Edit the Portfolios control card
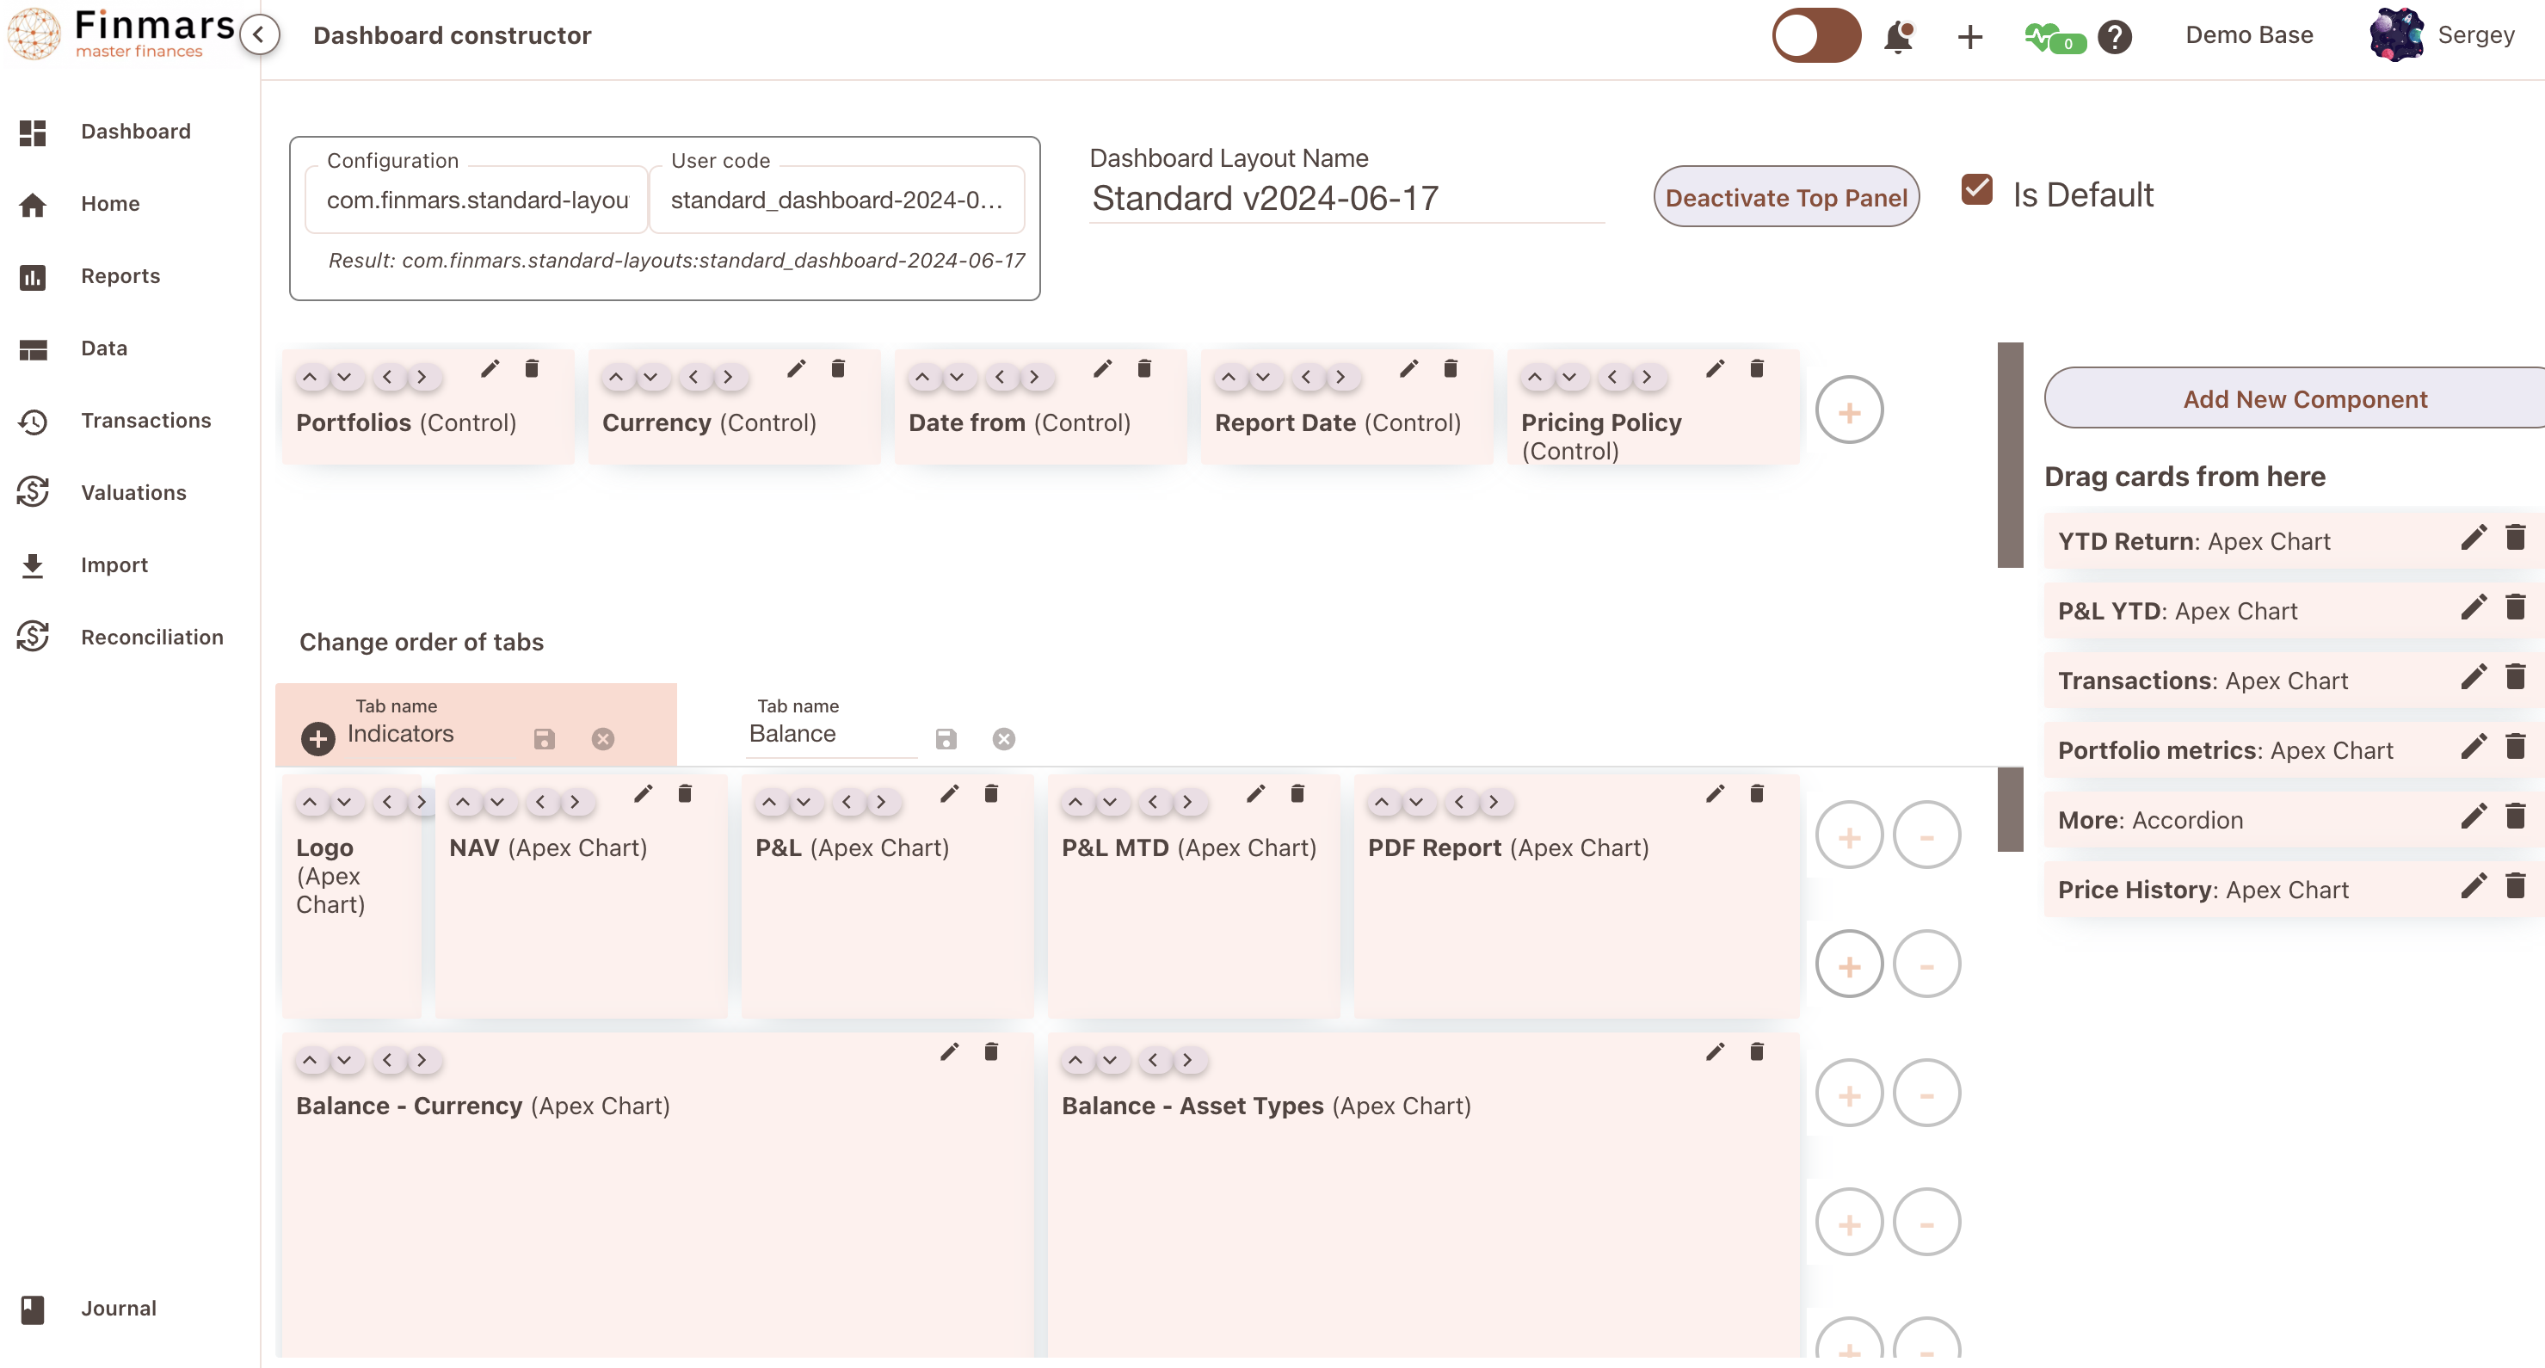Screen dimensions: 2545x1368 coord(490,369)
